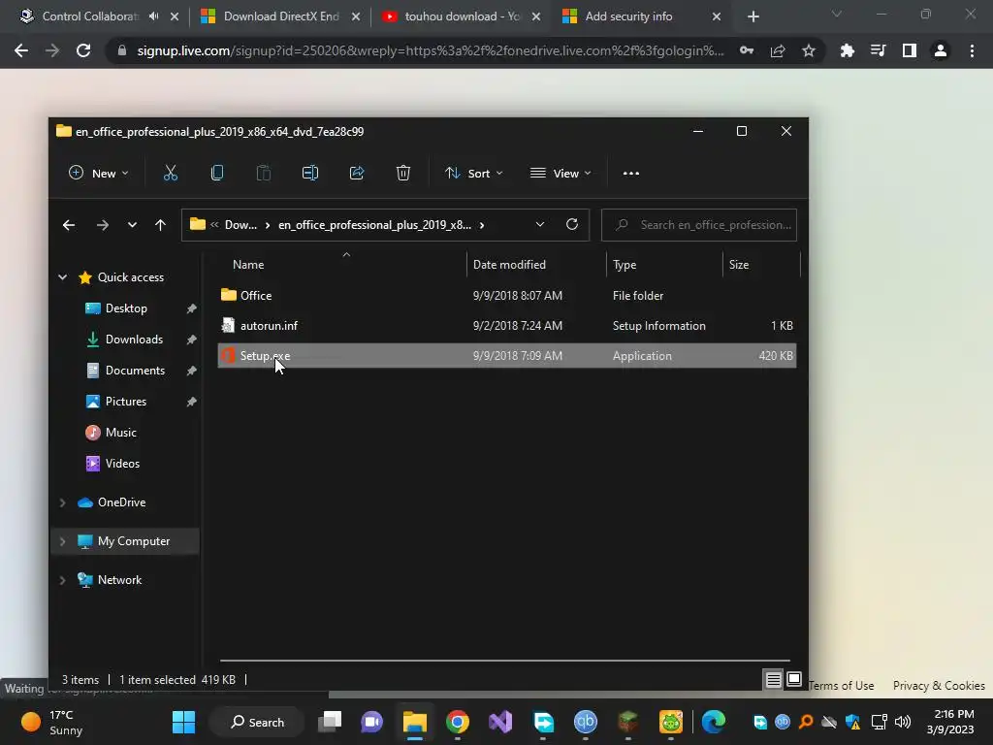993x745 pixels.
Task: Click the Rename icon in Explorer toolbar
Action: [x=309, y=173]
